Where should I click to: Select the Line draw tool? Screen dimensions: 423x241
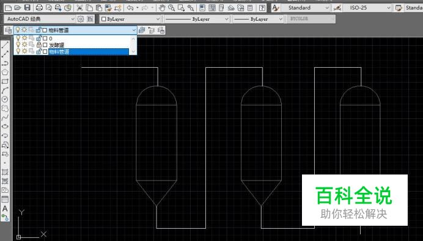(x=5, y=45)
